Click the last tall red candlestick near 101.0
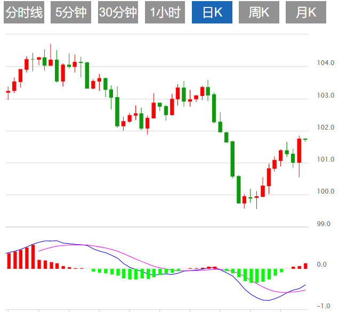The height and width of the screenshot is (312, 339). click(x=300, y=150)
